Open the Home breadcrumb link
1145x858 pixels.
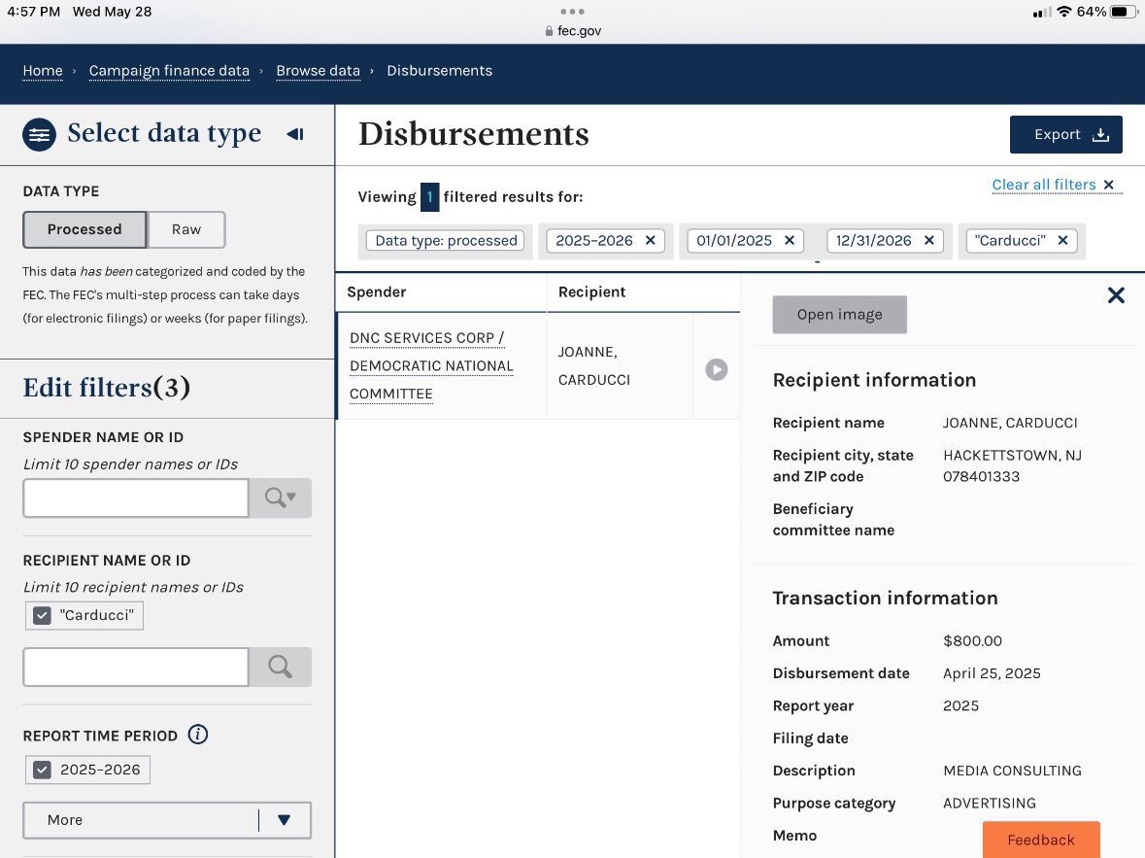[43, 71]
